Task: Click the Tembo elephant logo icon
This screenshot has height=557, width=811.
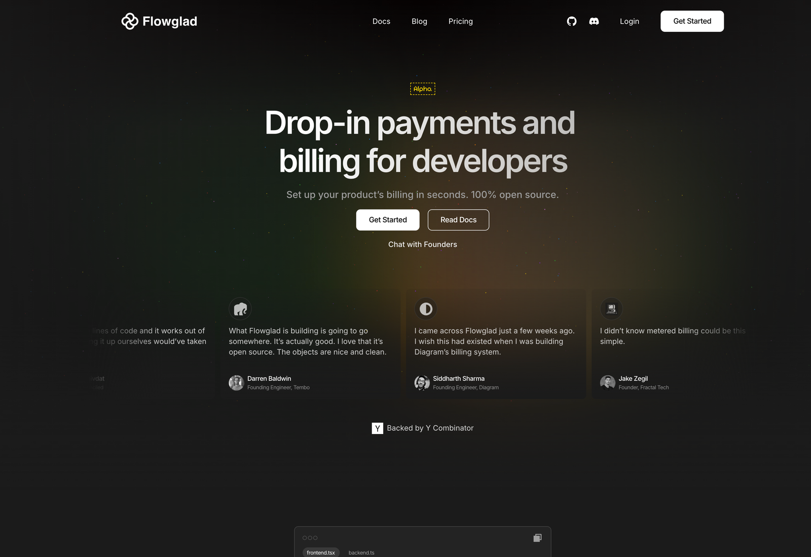Action: tap(240, 309)
